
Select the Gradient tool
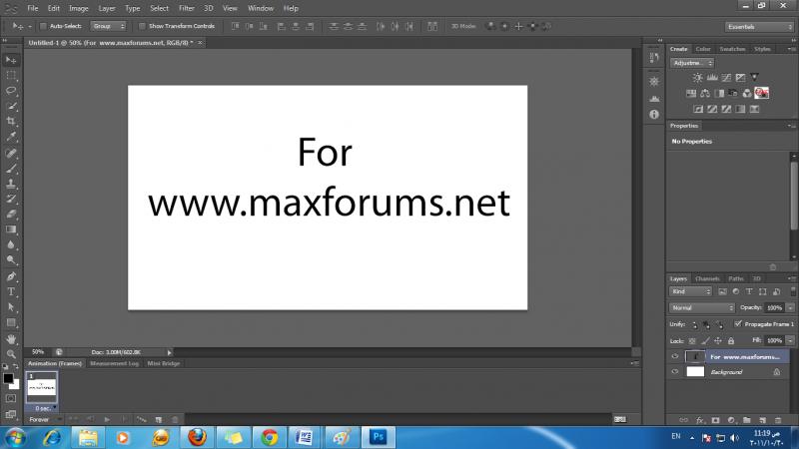point(11,229)
